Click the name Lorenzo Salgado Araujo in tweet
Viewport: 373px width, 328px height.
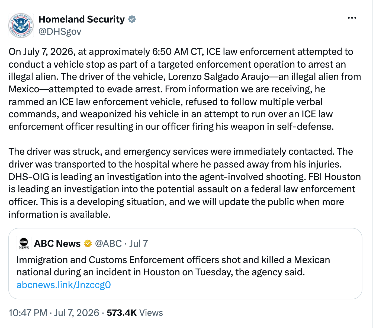(218, 77)
